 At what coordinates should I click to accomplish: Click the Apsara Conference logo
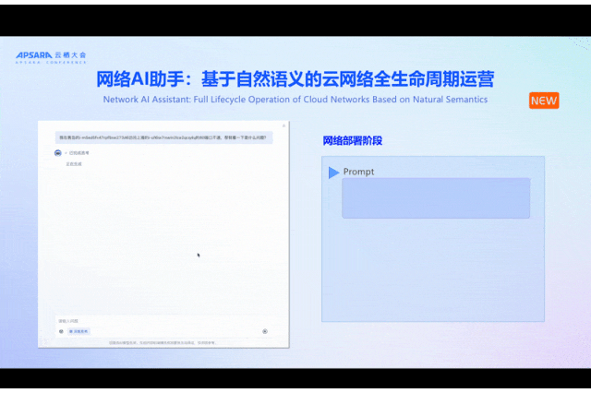[x=51, y=57]
